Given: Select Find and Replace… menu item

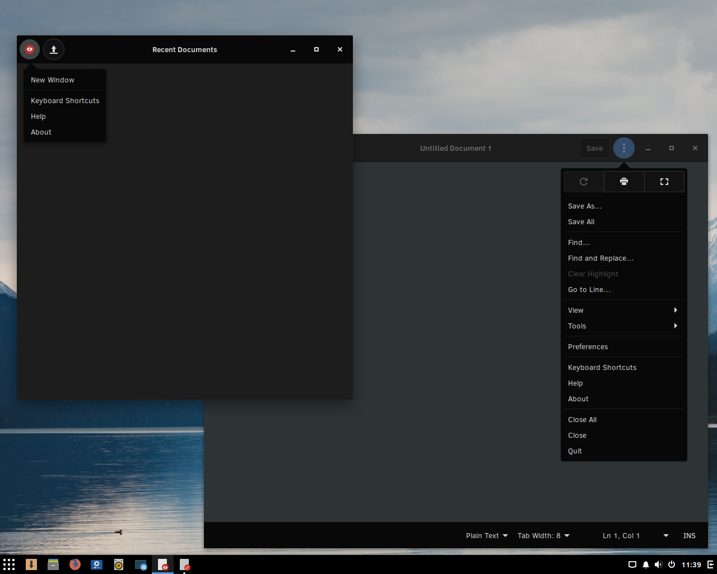Looking at the screenshot, I should (x=624, y=258).
